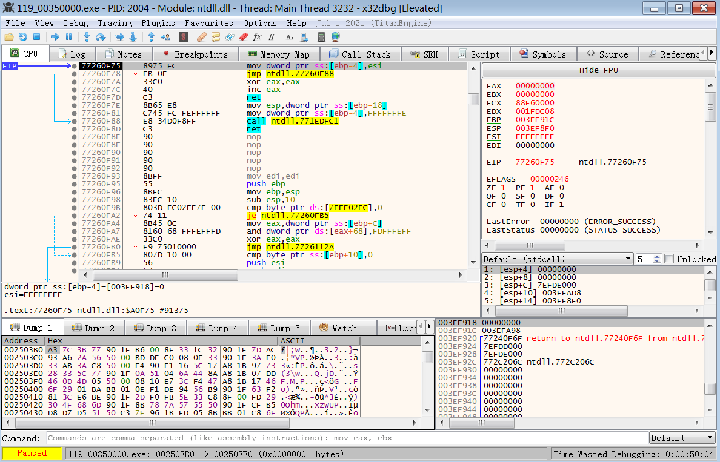
Task: Toggle breakpoint bullet at address 77260FA2
Action: click(x=74, y=216)
